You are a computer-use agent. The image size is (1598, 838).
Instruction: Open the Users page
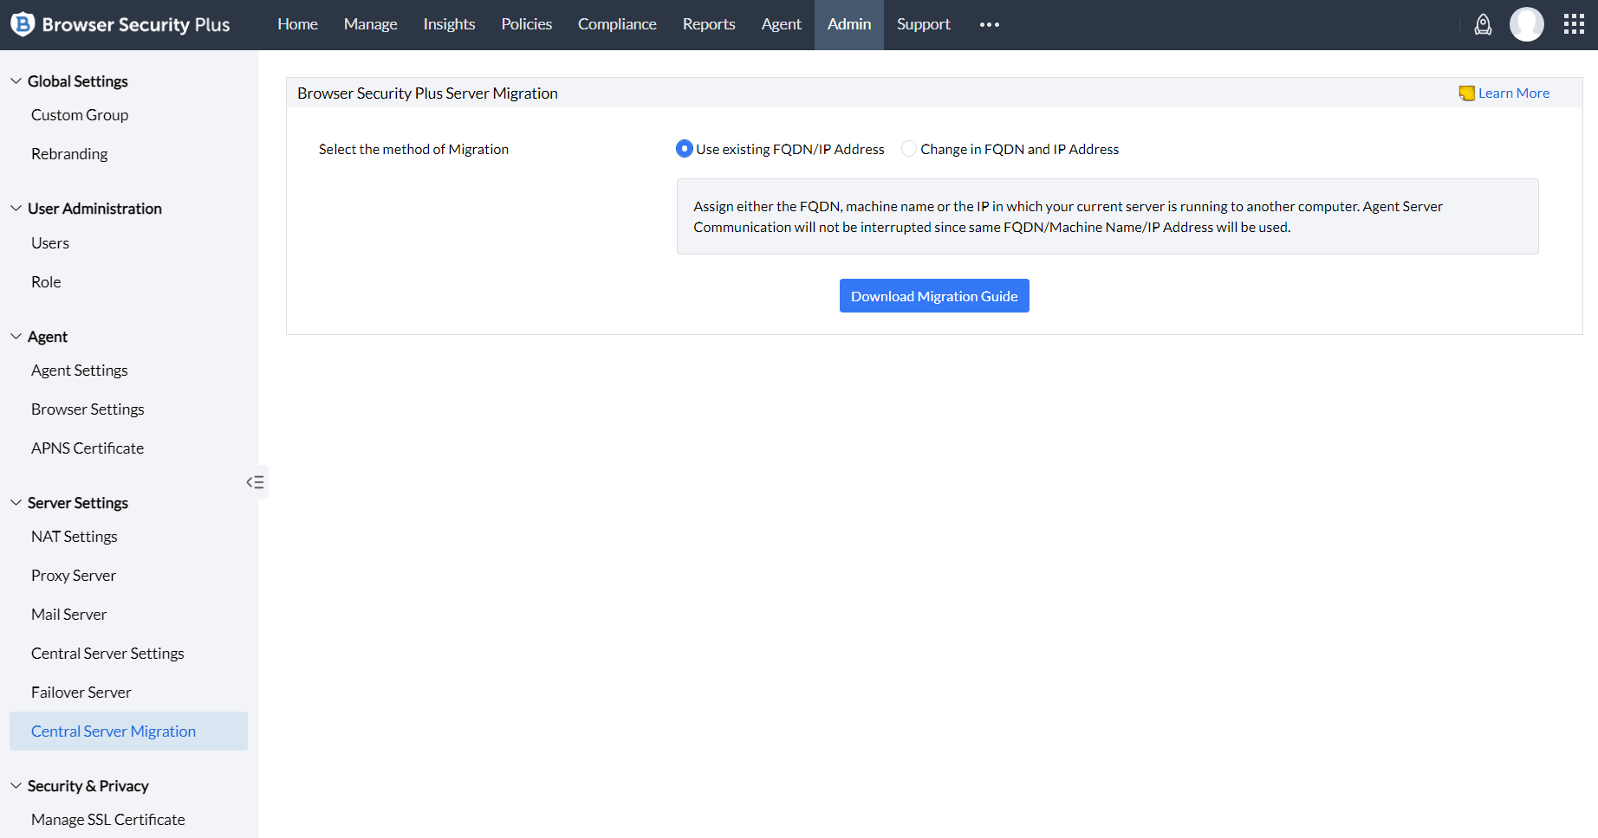[50, 243]
